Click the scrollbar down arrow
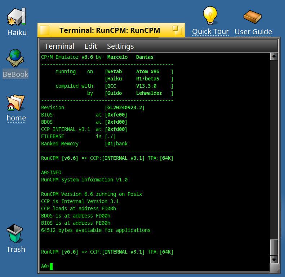This screenshot has height=277, width=285. pyautogui.click(x=274, y=259)
